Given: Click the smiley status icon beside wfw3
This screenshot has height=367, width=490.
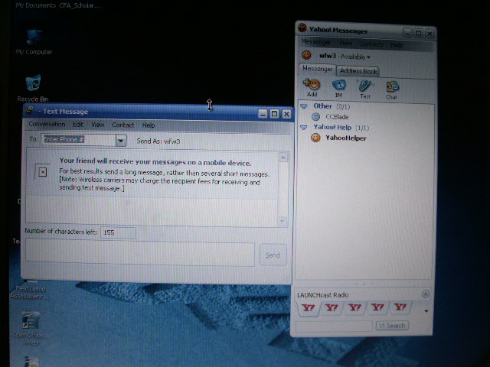Looking at the screenshot, I should (306, 55).
